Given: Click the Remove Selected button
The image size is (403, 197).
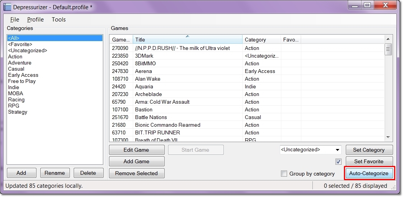Looking at the screenshot, I should click(x=137, y=173).
